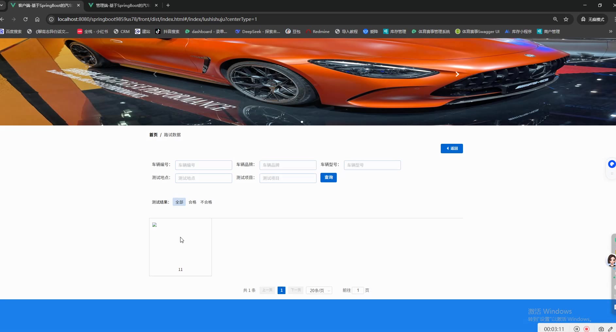Expand the hidden bookmarks overflow chevron
The height and width of the screenshot is (332, 616).
[x=610, y=31]
